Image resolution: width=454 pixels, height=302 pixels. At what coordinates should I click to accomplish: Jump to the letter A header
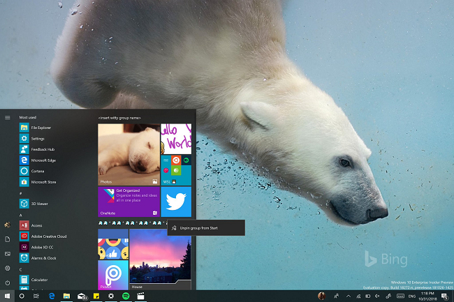tap(21, 216)
